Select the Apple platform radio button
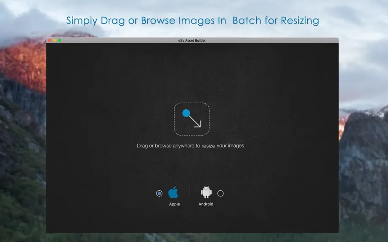 pos(159,193)
